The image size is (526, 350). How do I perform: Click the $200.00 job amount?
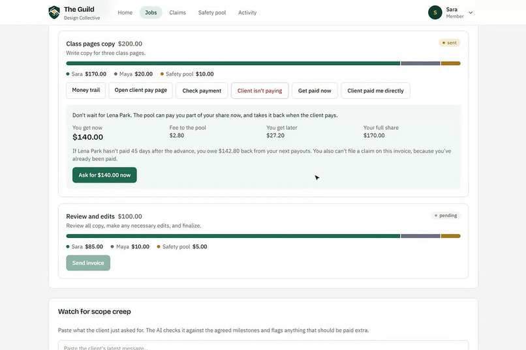130,44
